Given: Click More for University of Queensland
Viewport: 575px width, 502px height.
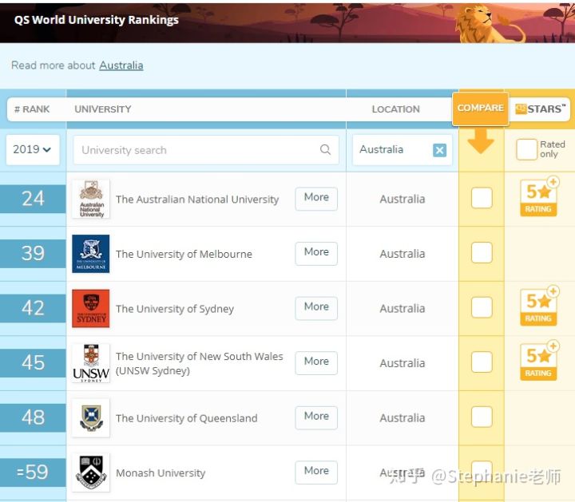Looking at the screenshot, I should (x=316, y=417).
